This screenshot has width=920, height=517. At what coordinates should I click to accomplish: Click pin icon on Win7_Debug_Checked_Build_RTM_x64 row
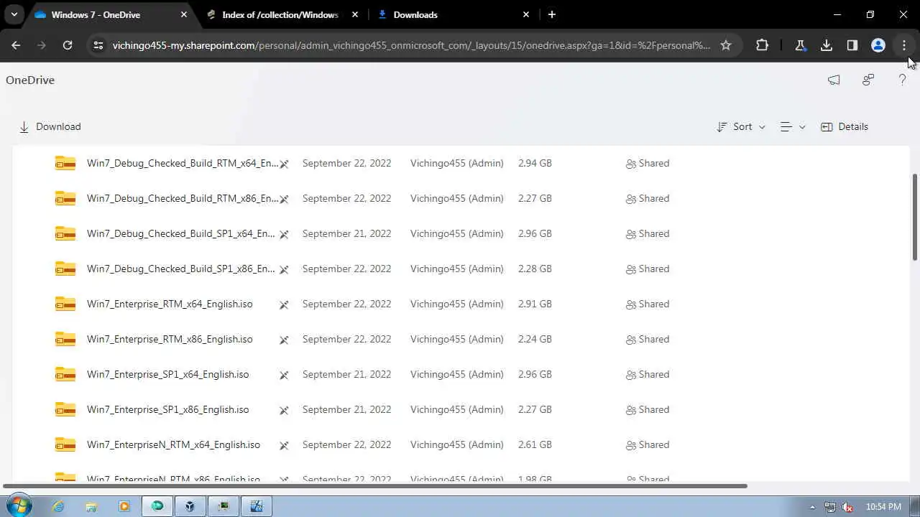coord(284,164)
